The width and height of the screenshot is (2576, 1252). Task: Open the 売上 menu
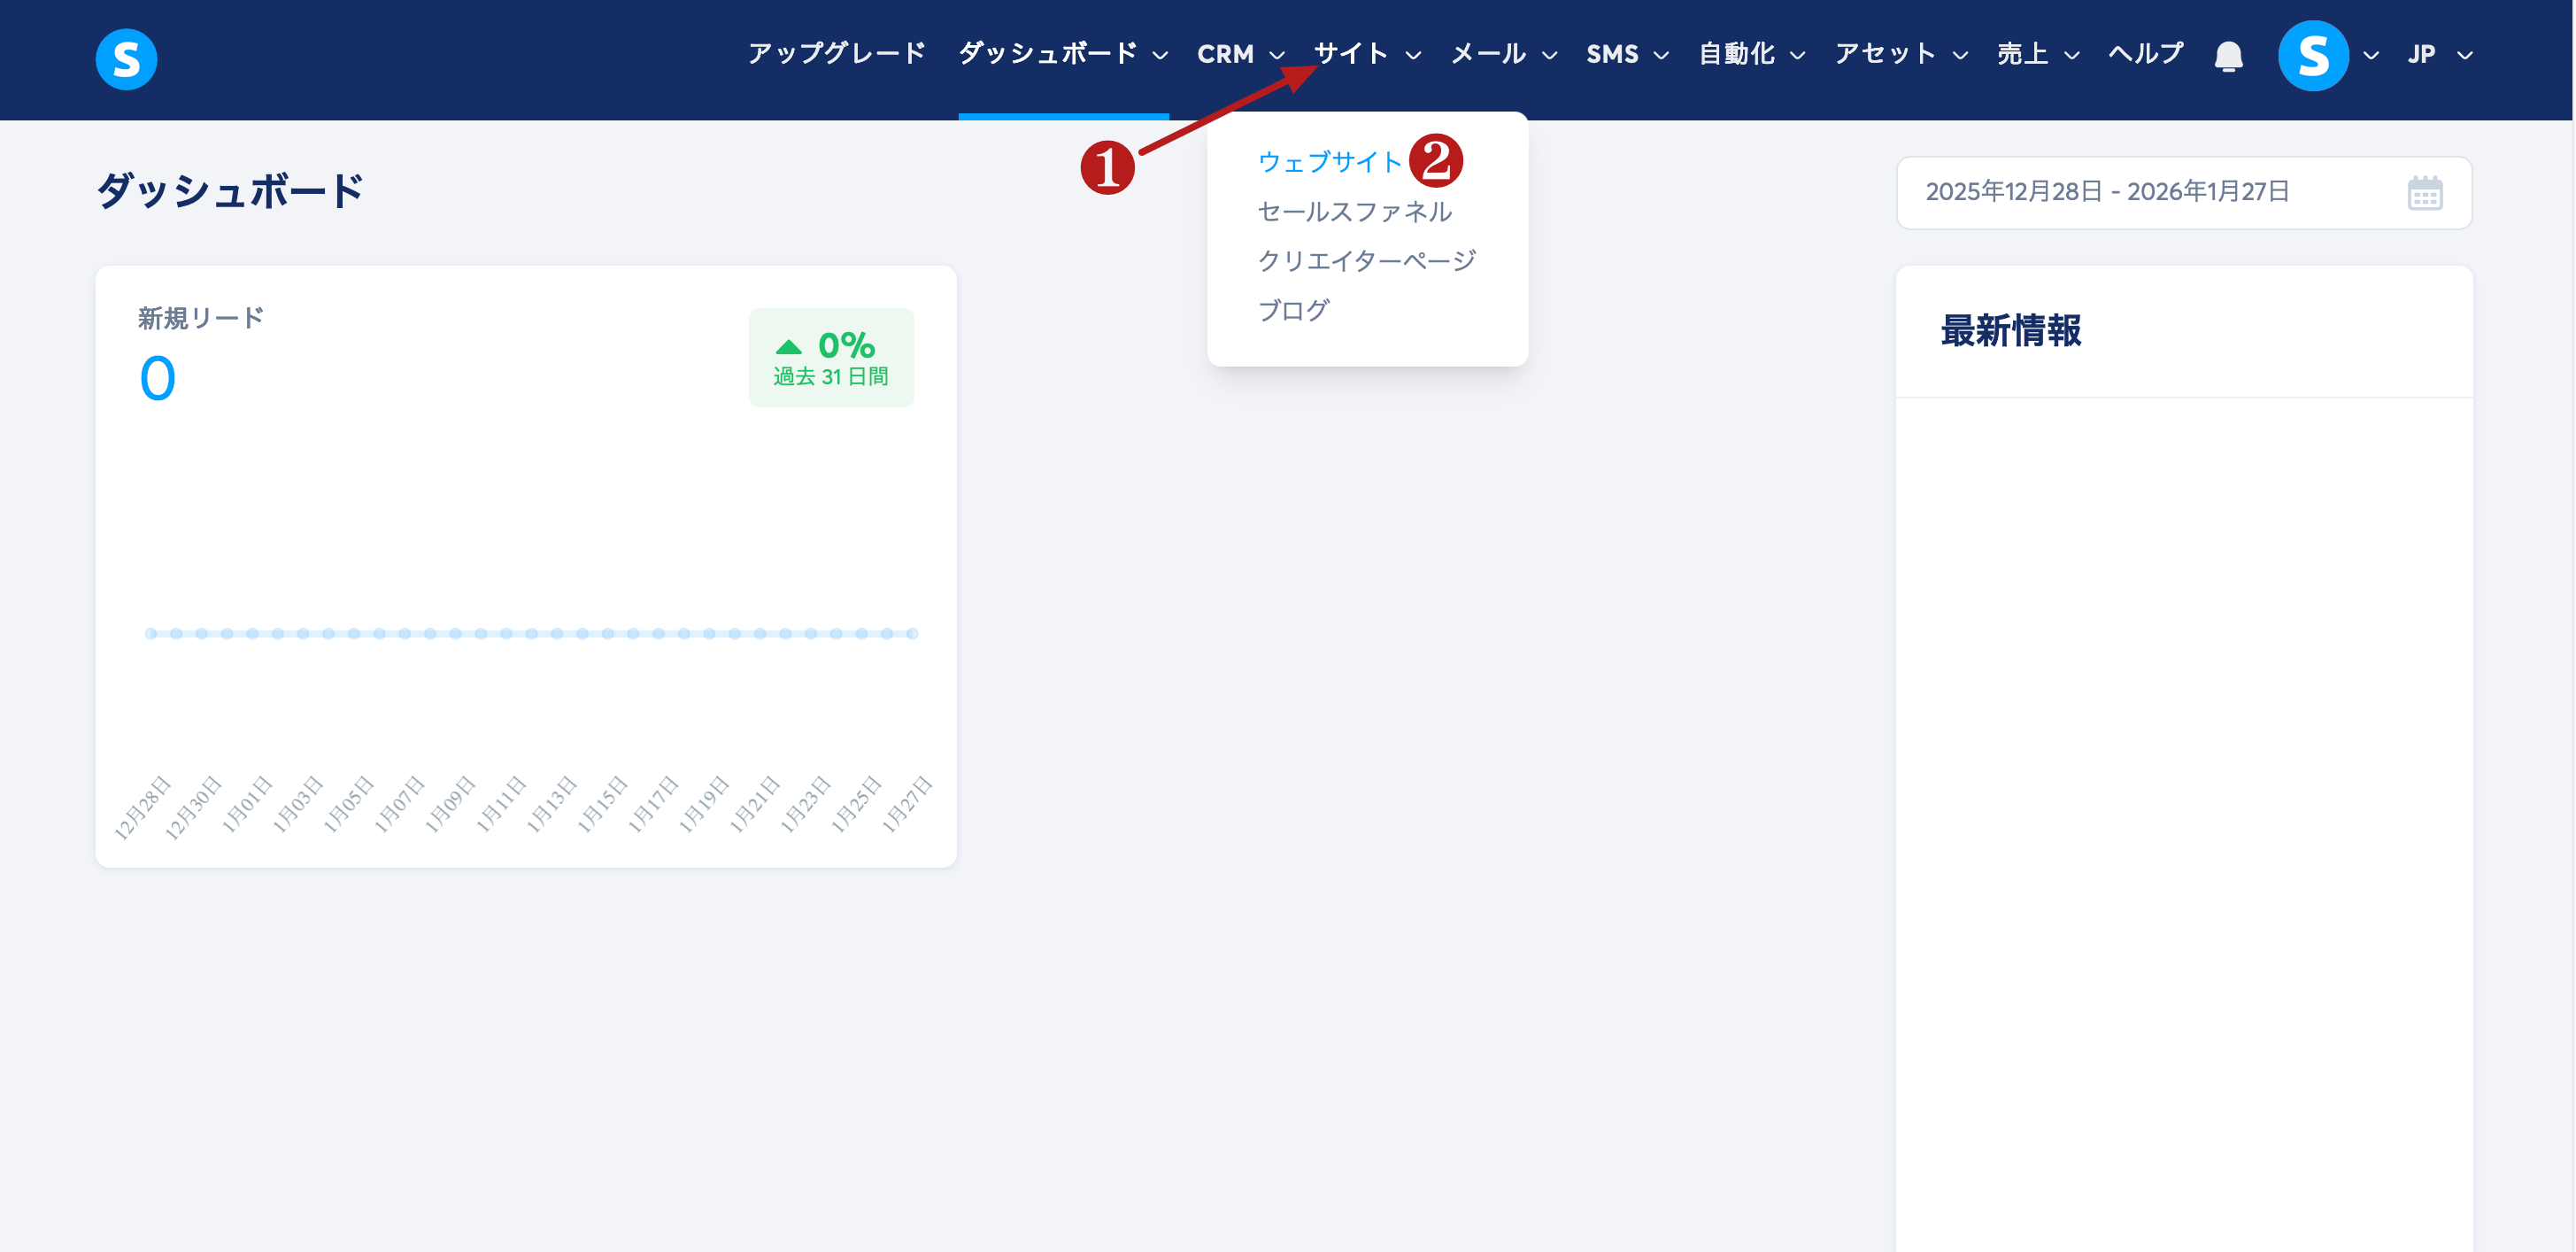tap(2037, 54)
